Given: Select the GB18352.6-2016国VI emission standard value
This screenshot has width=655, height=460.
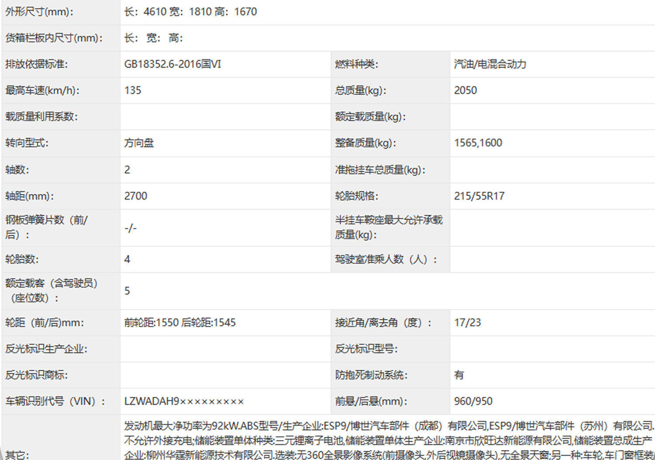Looking at the screenshot, I should pyautogui.click(x=173, y=64).
